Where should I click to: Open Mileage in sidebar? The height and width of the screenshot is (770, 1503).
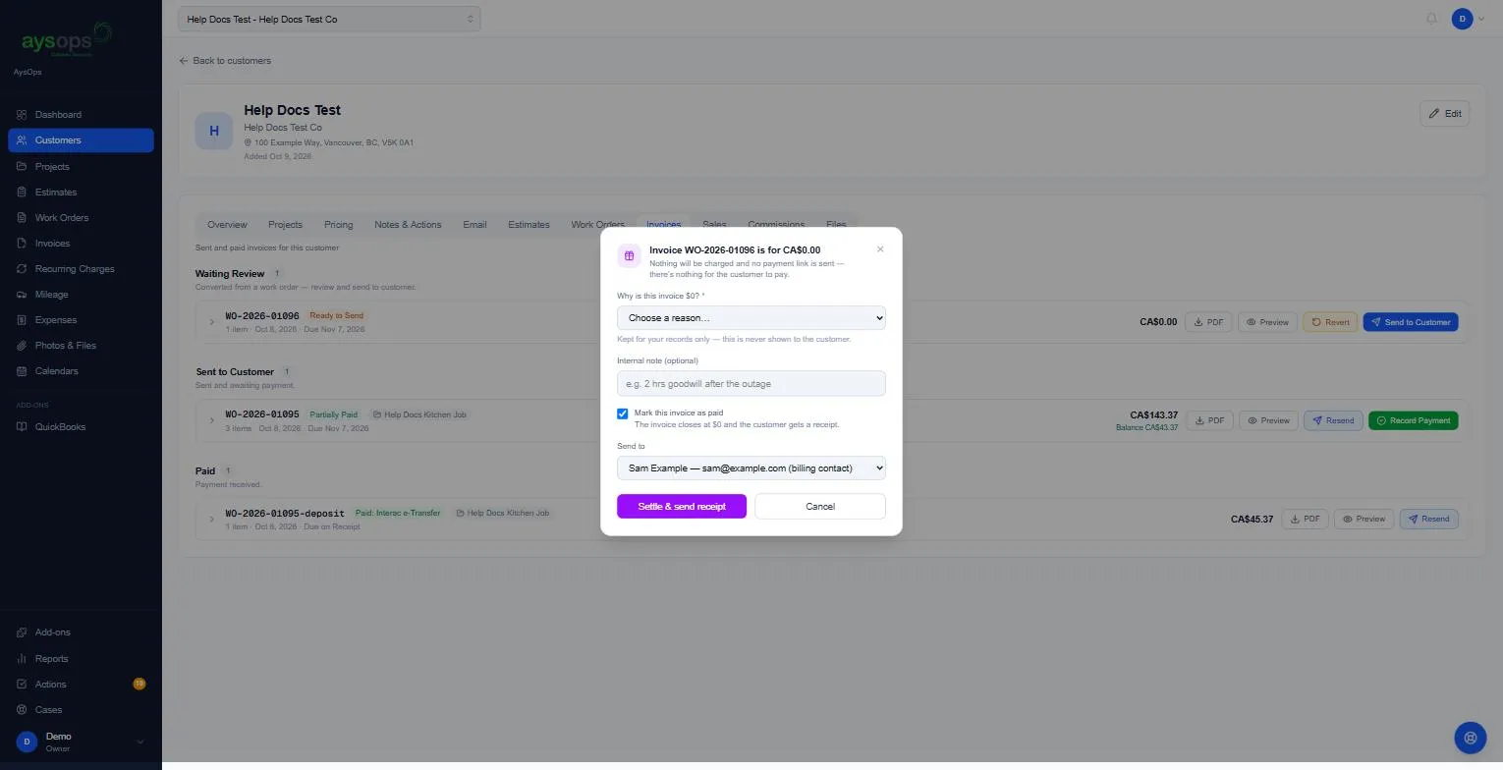tap(81, 294)
